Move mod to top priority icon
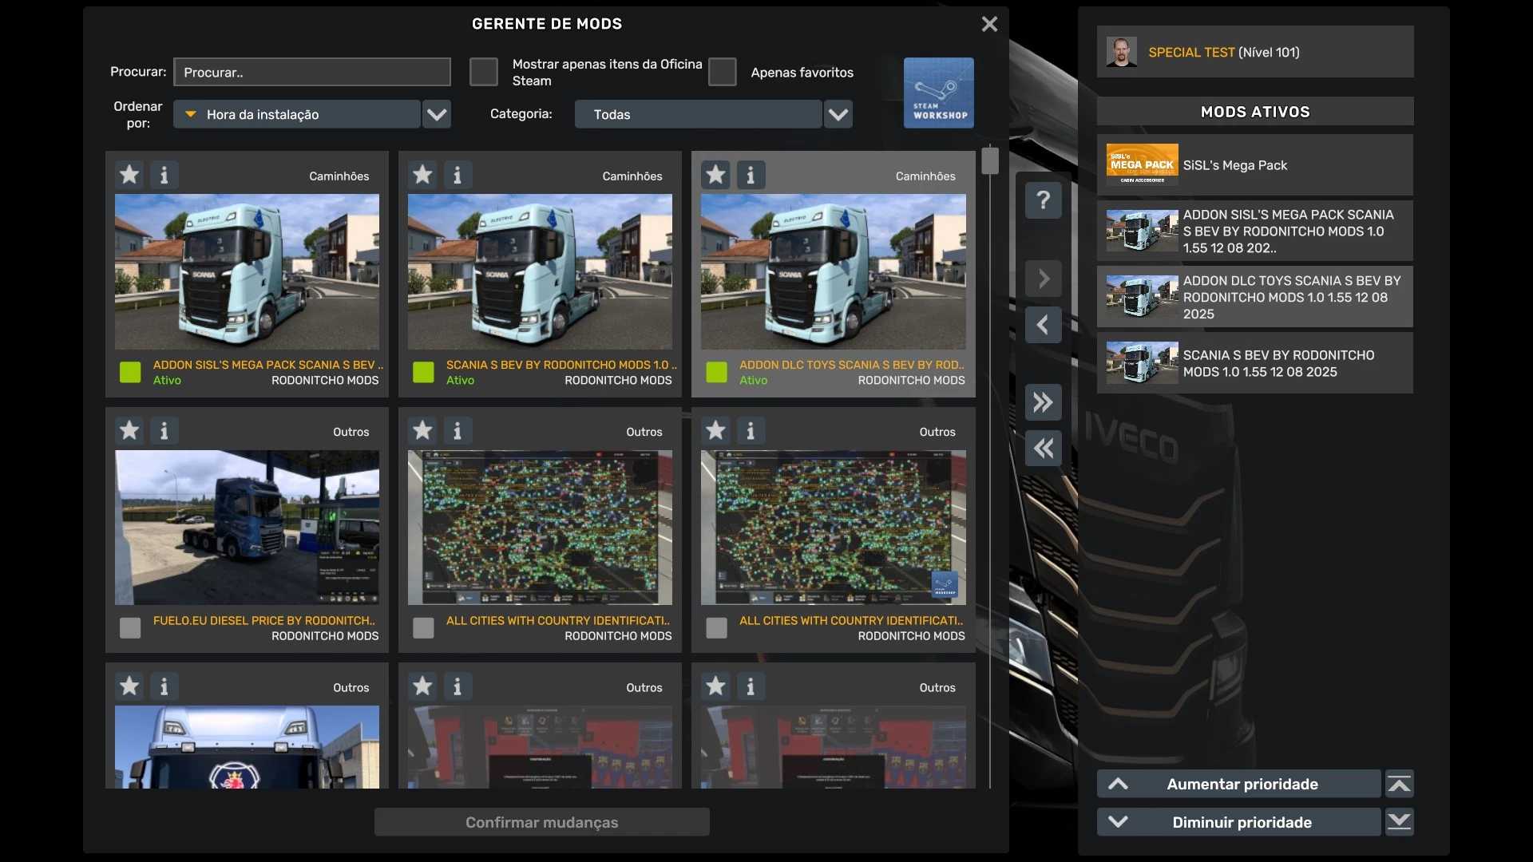Screen dimensions: 1533x862 (1399, 784)
